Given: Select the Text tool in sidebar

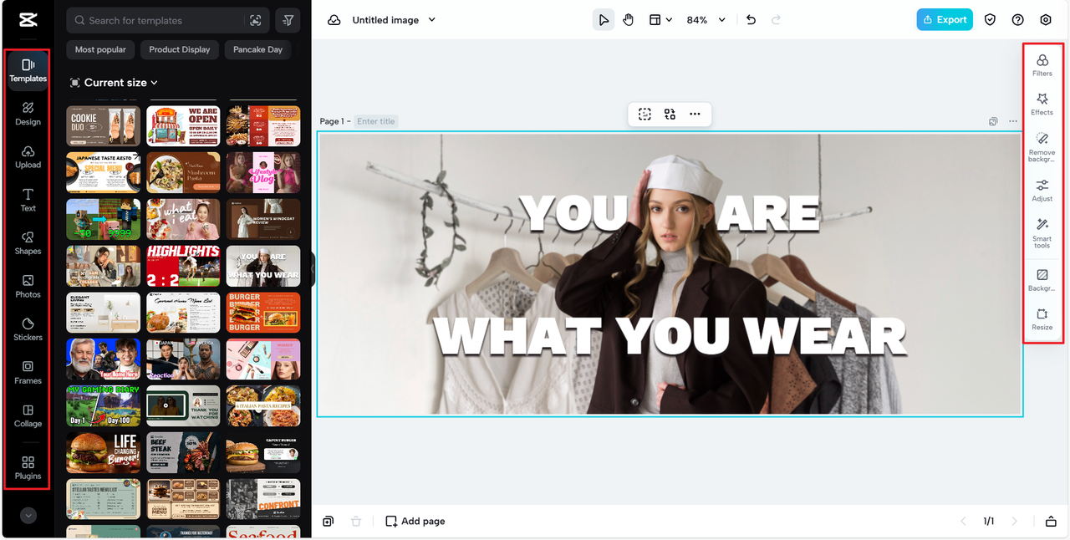Looking at the screenshot, I should [28, 200].
